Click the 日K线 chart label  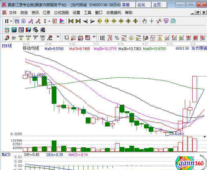click(x=7, y=46)
